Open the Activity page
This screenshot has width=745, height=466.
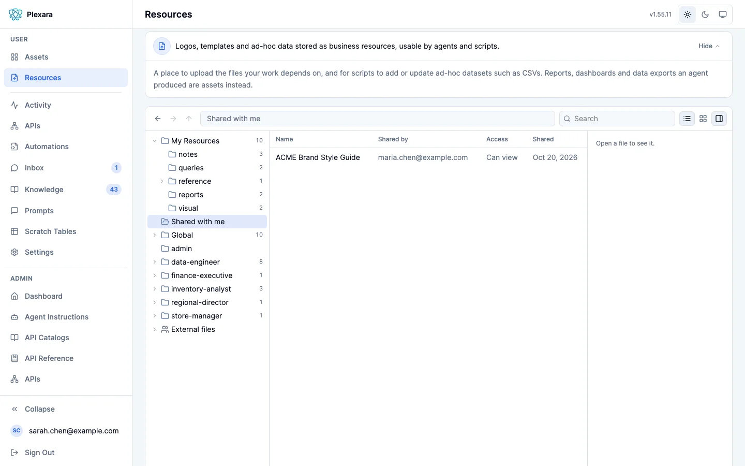(x=66, y=105)
